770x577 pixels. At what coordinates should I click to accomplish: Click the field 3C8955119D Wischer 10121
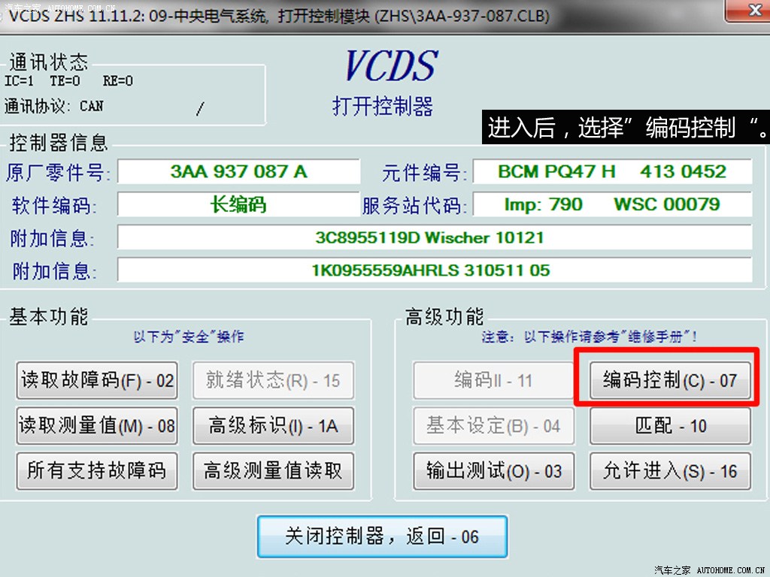435,237
